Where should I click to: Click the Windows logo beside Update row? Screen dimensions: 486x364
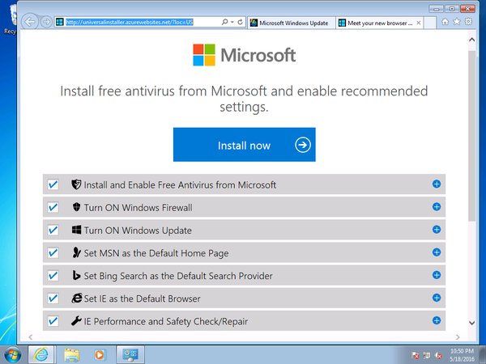click(x=76, y=230)
